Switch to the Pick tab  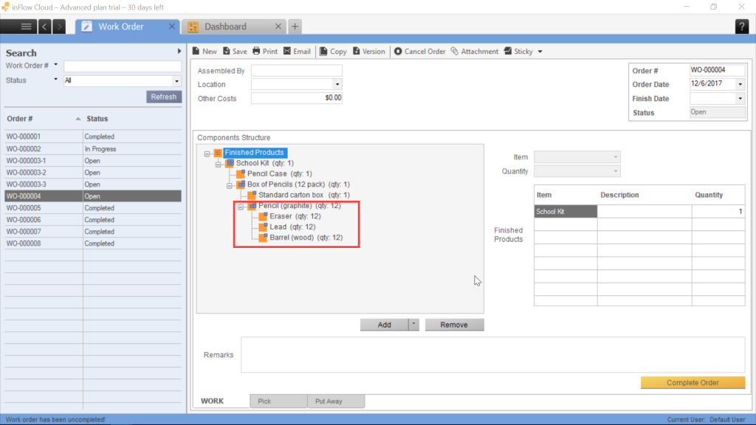click(278, 401)
